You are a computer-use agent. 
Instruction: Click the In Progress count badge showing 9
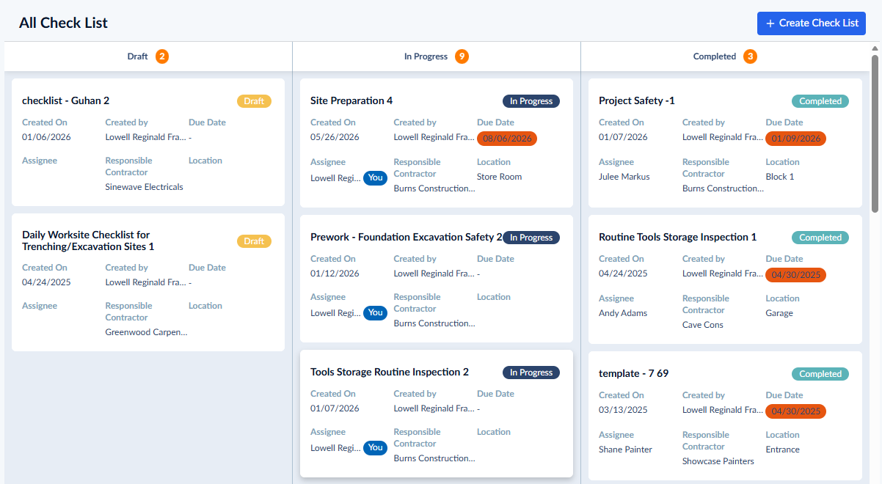(x=461, y=56)
